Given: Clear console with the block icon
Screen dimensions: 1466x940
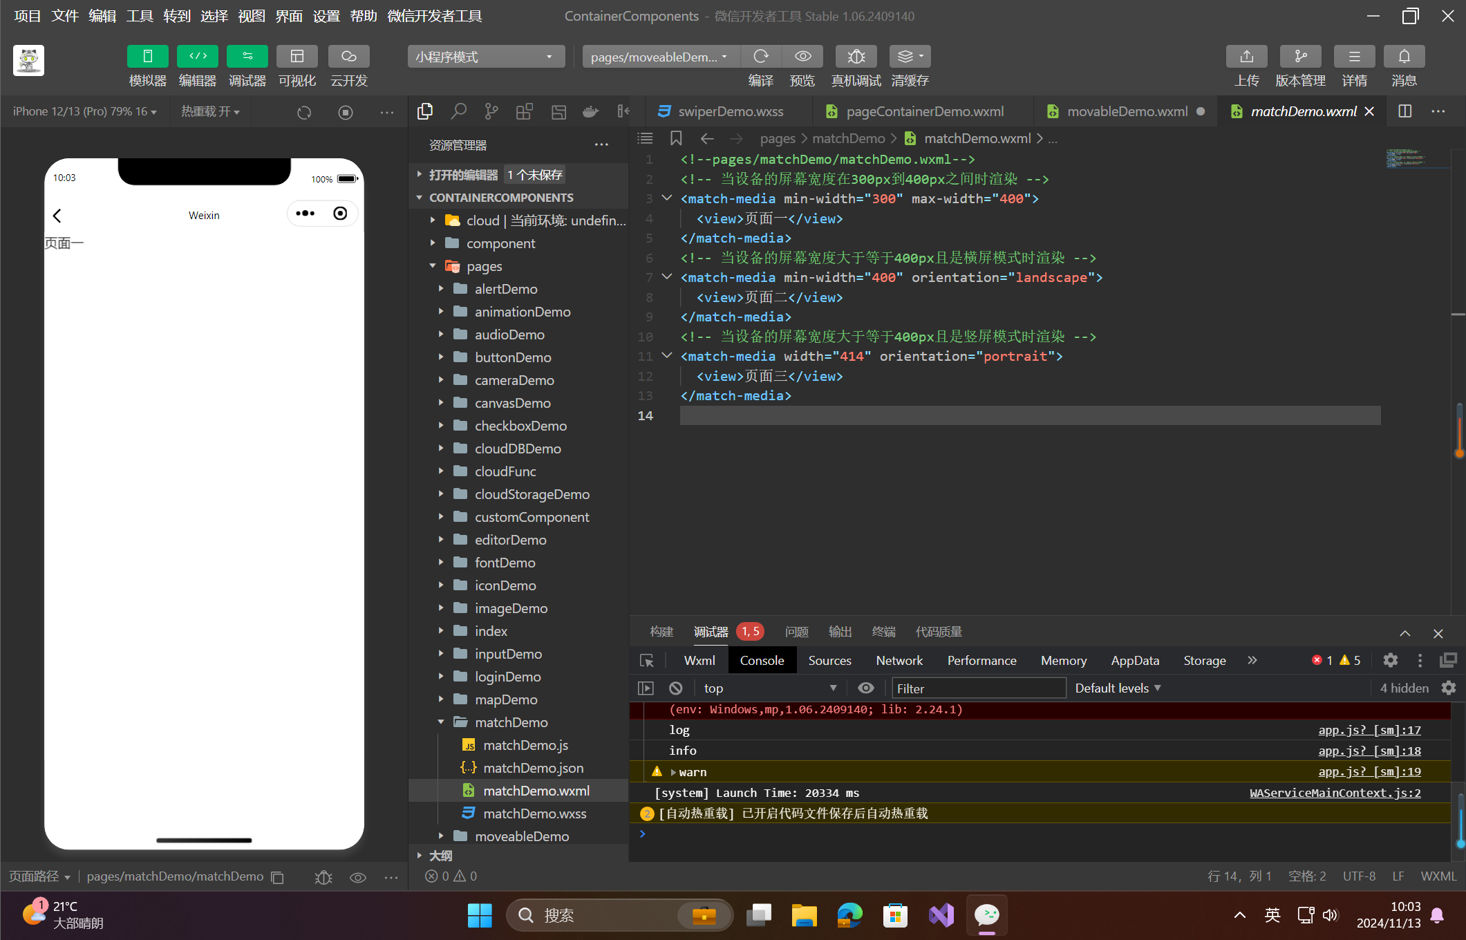Looking at the screenshot, I should pyautogui.click(x=675, y=688).
